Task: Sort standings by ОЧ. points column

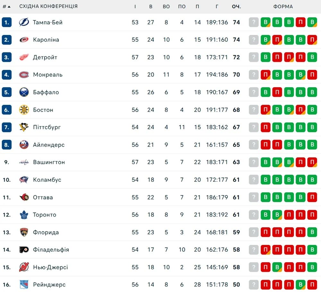Action: 237,6
